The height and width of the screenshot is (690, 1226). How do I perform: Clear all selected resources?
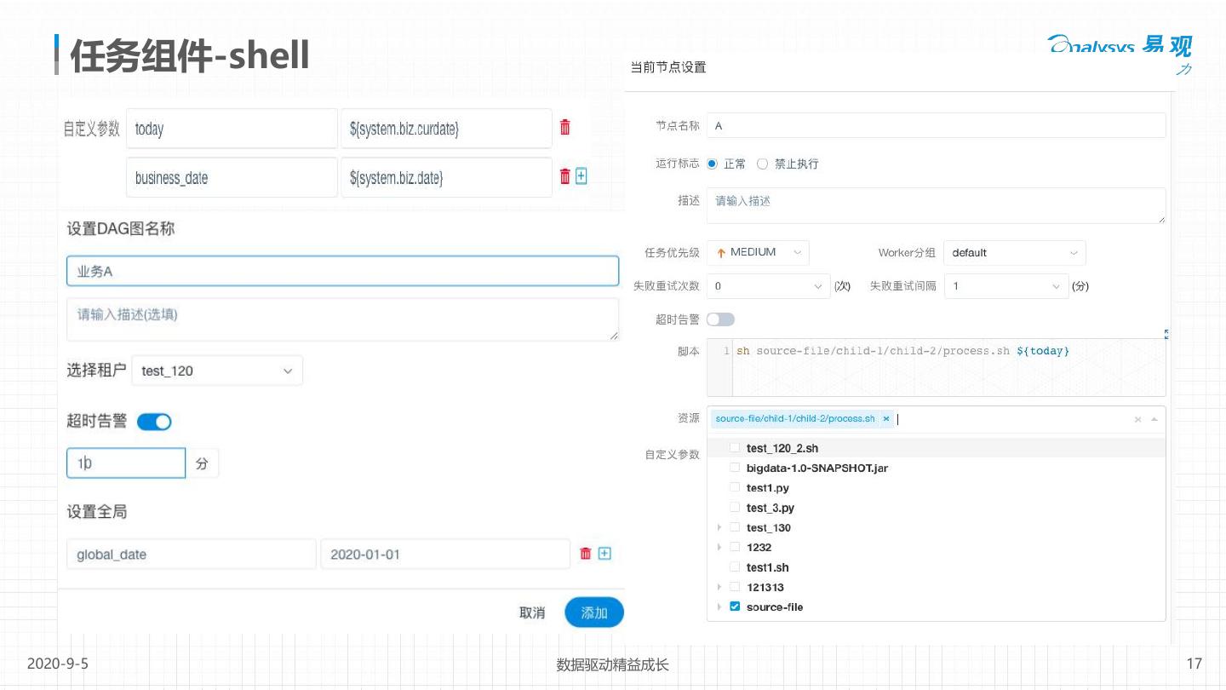coord(1137,420)
